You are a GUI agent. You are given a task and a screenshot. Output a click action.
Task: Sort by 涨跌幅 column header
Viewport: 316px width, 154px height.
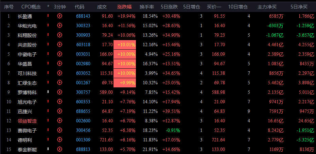click(124, 7)
